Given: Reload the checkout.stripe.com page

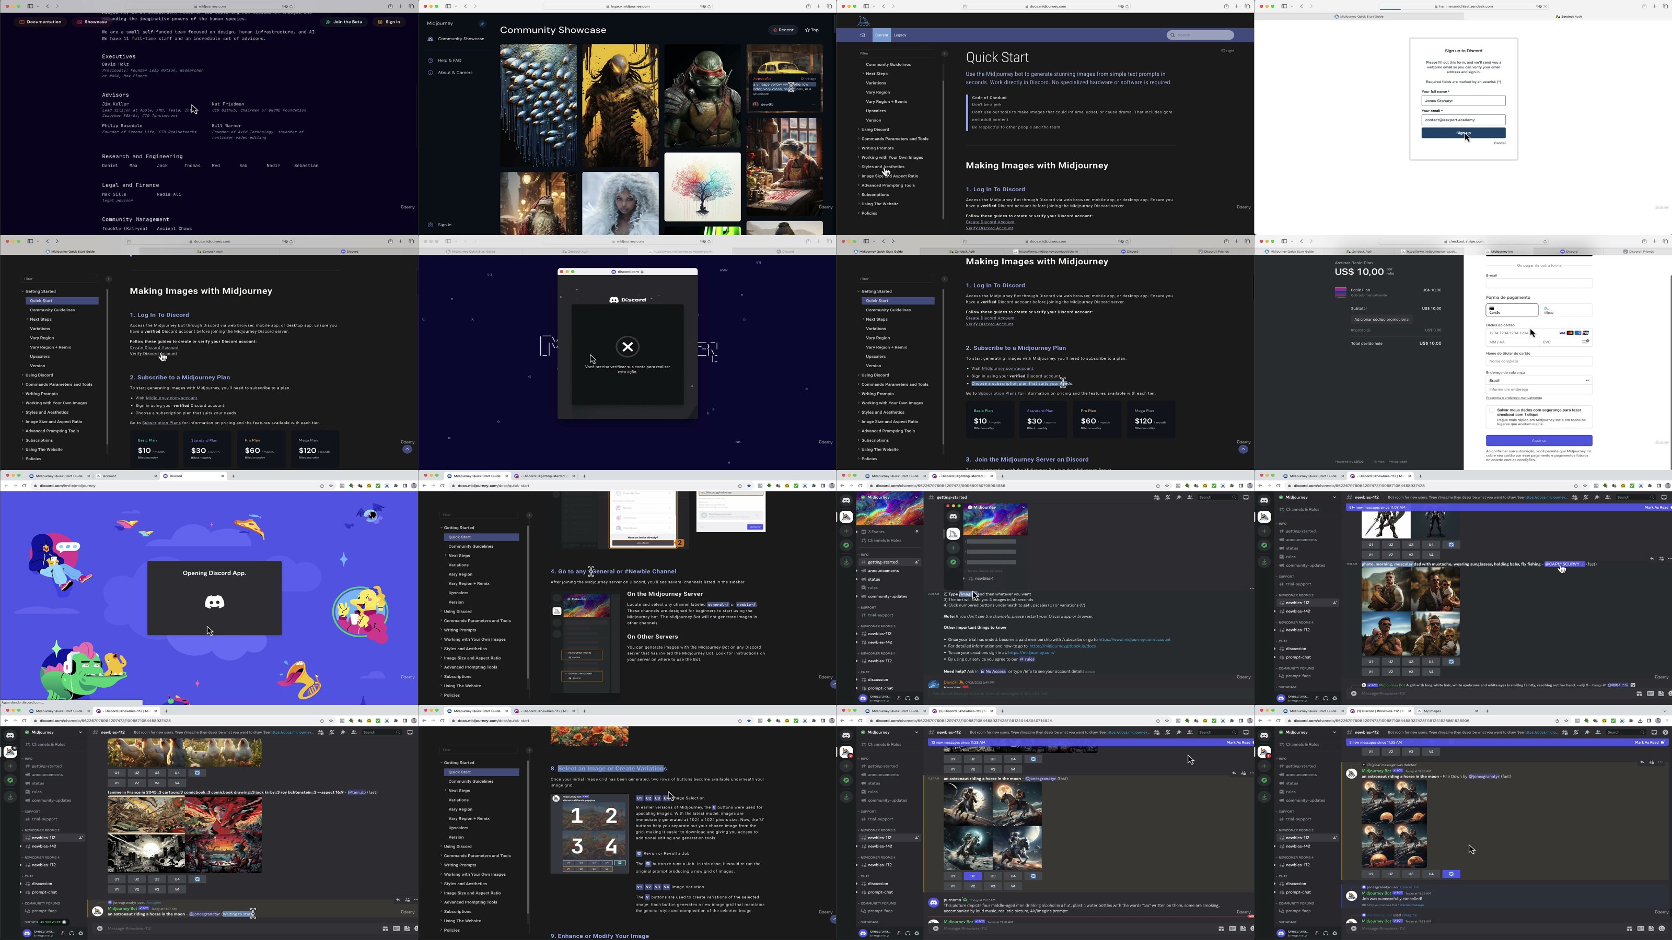Looking at the screenshot, I should pos(1546,241).
